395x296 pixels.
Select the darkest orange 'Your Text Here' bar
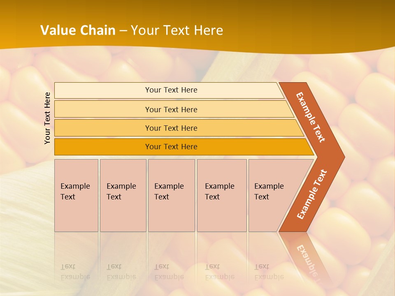coord(171,147)
